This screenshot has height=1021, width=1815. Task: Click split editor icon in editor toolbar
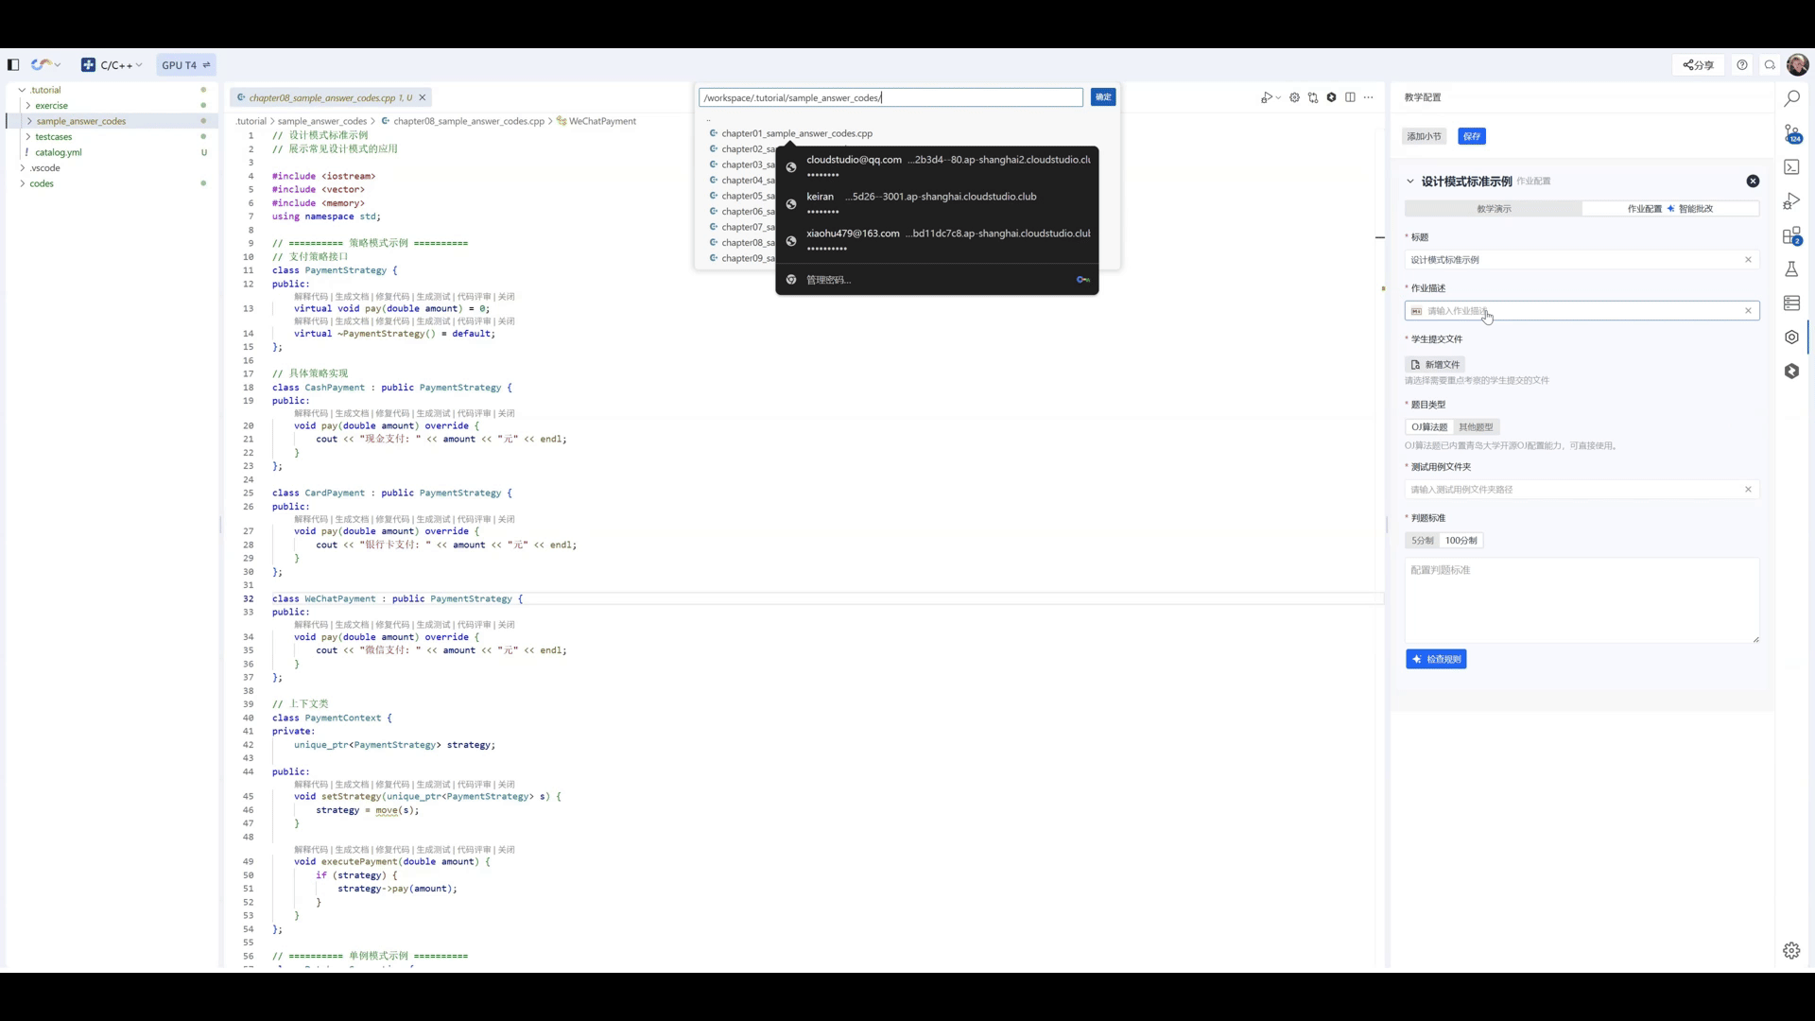pos(1350,97)
